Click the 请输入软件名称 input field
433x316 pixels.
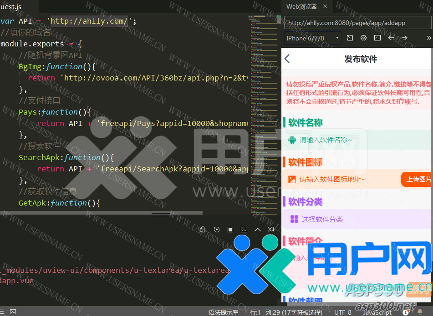click(326, 140)
